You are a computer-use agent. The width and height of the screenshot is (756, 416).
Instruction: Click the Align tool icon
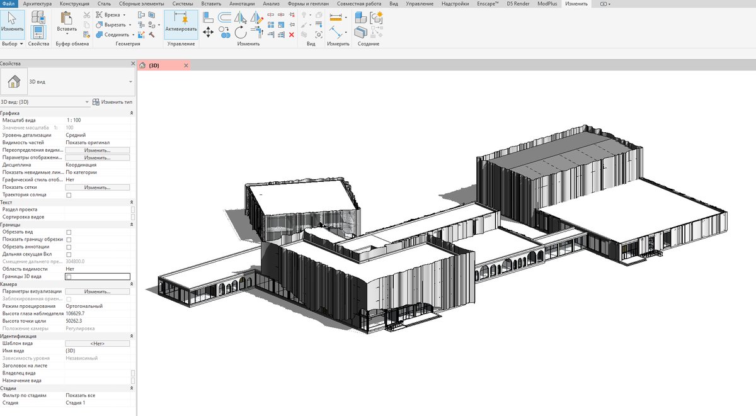(207, 16)
